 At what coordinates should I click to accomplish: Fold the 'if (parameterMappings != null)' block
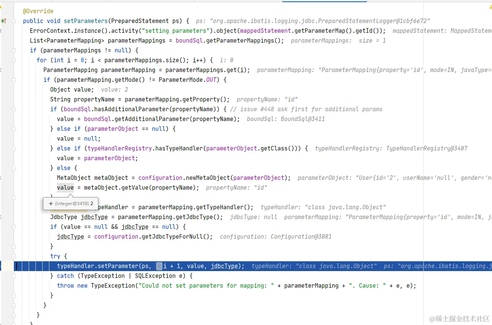point(14,51)
